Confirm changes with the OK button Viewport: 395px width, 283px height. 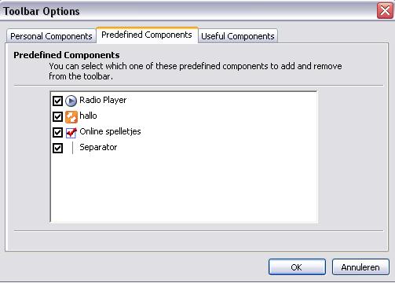pos(297,267)
